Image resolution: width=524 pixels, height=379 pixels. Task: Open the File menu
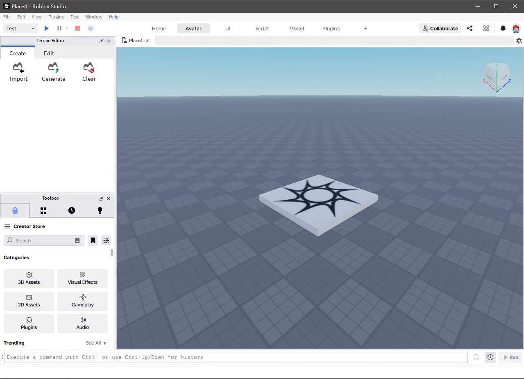(7, 17)
